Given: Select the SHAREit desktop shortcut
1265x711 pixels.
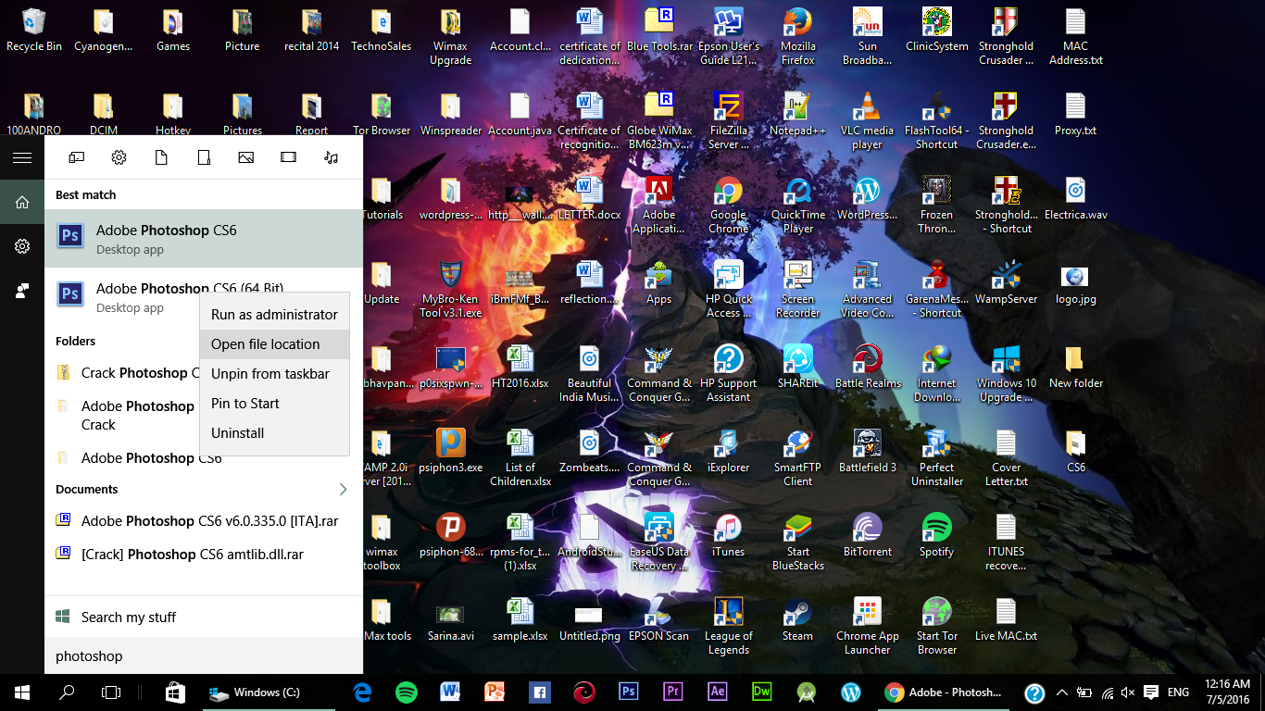Looking at the screenshot, I should click(798, 368).
